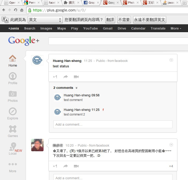
Task: Switch to the facel browser tab
Action: pyautogui.click(x=52, y=3)
